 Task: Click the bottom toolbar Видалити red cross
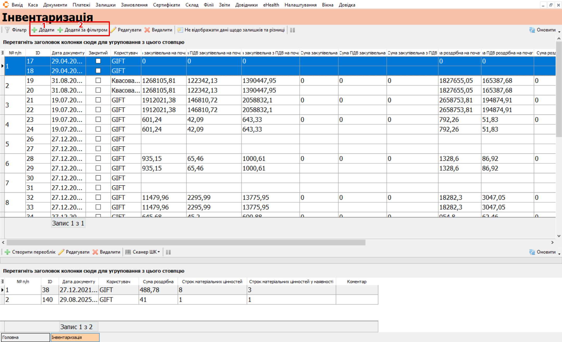tap(107, 252)
